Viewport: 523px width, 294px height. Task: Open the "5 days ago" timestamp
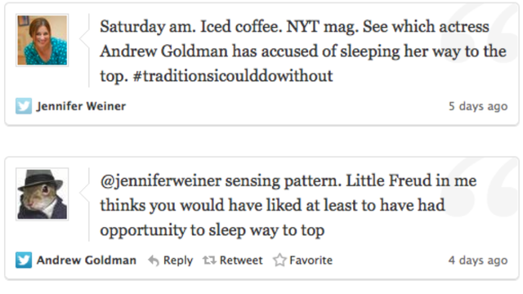tap(478, 106)
